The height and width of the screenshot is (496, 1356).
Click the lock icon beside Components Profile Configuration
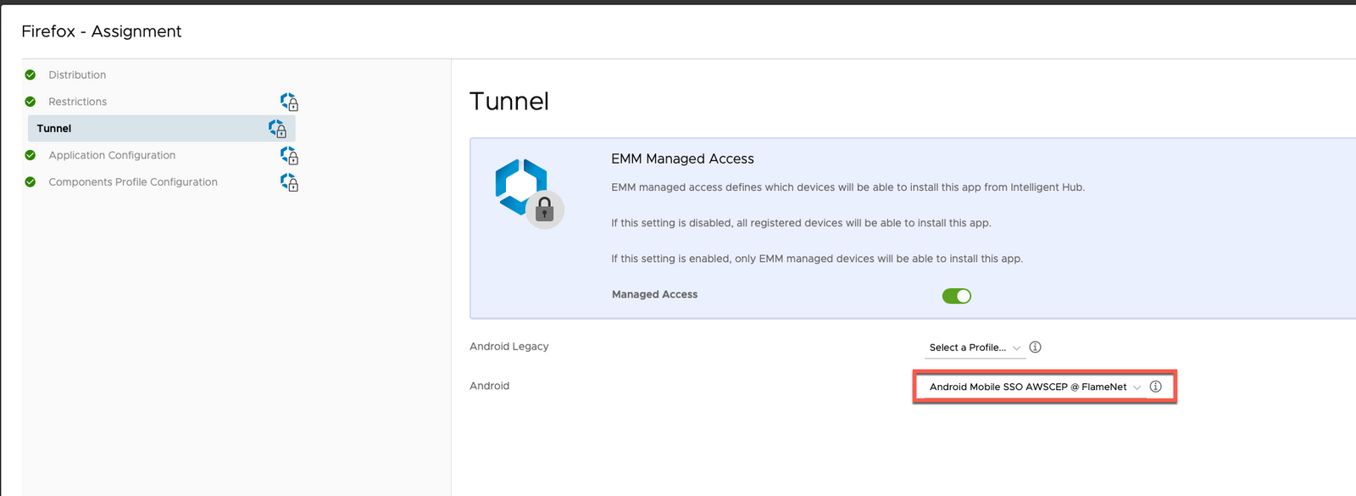[x=289, y=183]
